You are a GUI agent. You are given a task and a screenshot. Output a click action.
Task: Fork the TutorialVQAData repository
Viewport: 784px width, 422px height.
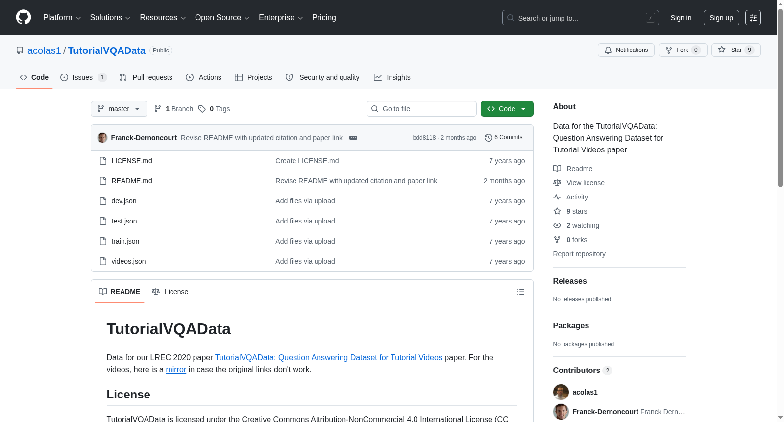683,50
